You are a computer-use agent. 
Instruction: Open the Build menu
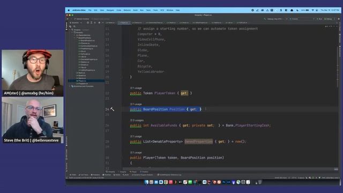point(136,10)
